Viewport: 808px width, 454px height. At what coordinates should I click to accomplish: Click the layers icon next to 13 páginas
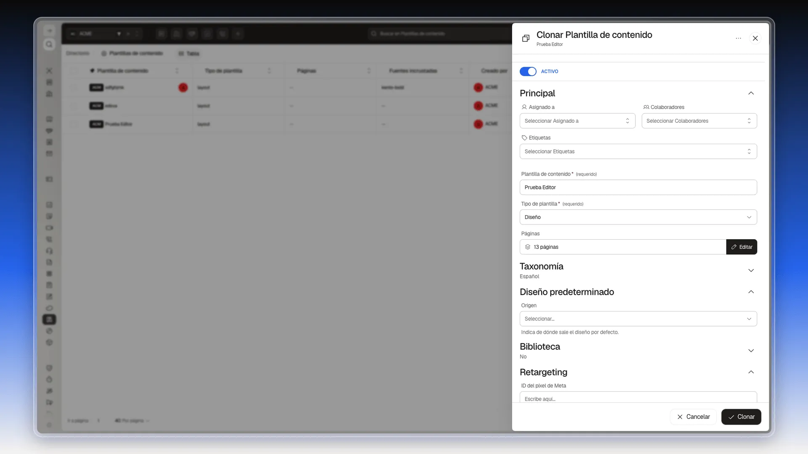(528, 247)
